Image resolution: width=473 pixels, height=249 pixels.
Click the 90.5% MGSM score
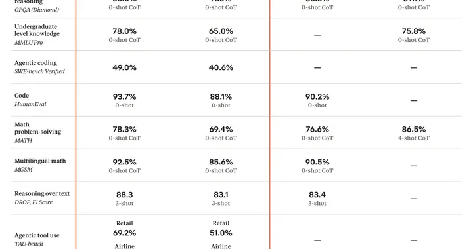(x=317, y=162)
